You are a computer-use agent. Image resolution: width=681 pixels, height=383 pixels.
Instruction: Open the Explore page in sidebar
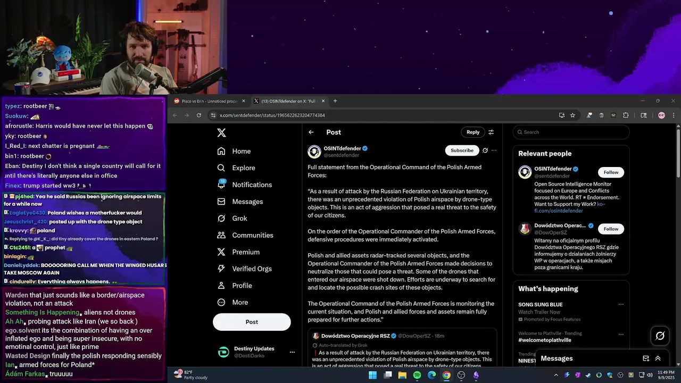coord(236,168)
